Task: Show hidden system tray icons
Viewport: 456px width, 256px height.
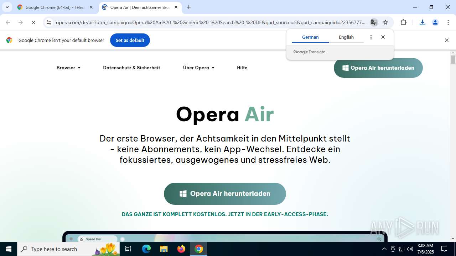Action: (x=384, y=249)
